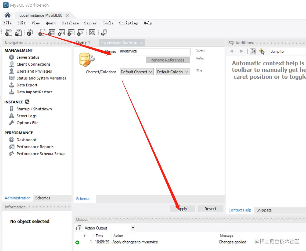
Task: Switch to the Schemas navigator tab
Action: pos(43,198)
